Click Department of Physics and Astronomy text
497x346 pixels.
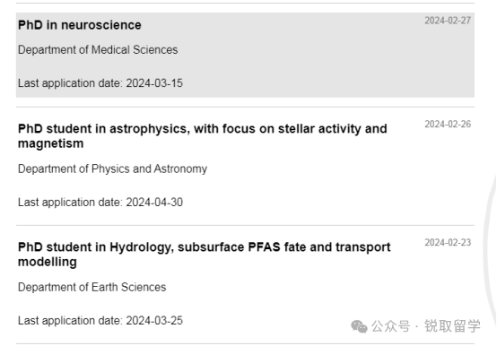coord(112,169)
